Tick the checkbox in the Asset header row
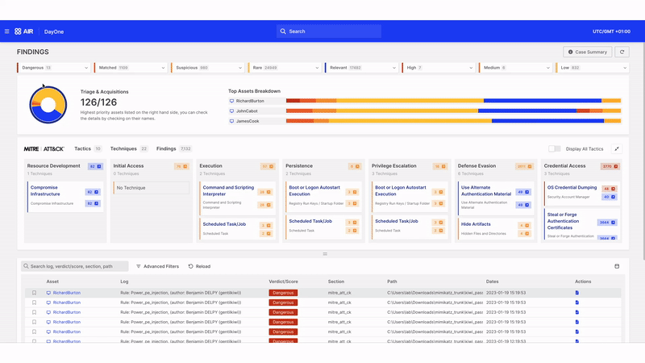 pyautogui.click(x=35, y=282)
